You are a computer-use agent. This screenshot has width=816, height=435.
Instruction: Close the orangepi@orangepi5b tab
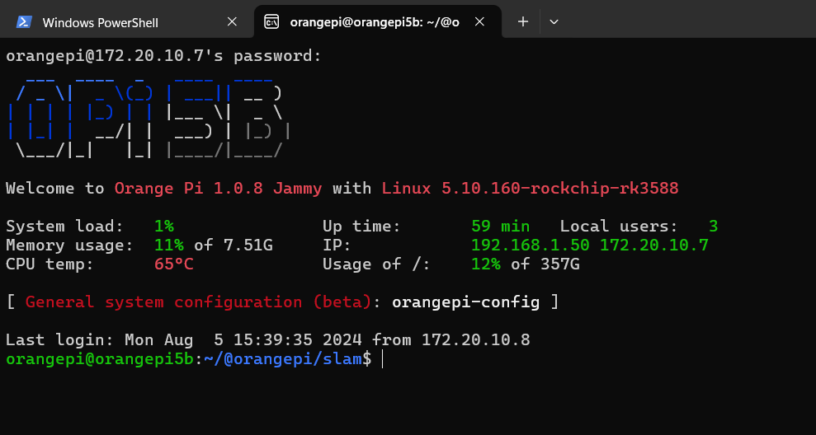point(480,21)
